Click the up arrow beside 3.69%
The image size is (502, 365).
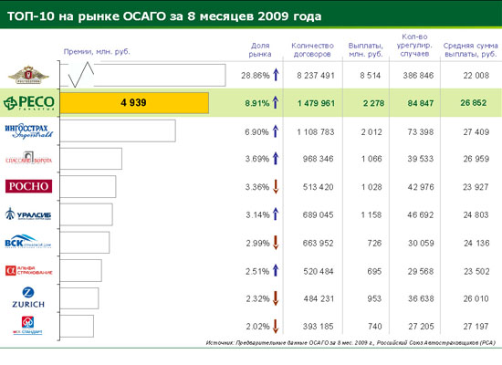(276, 158)
